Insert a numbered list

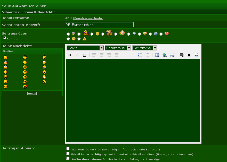coord(140,55)
